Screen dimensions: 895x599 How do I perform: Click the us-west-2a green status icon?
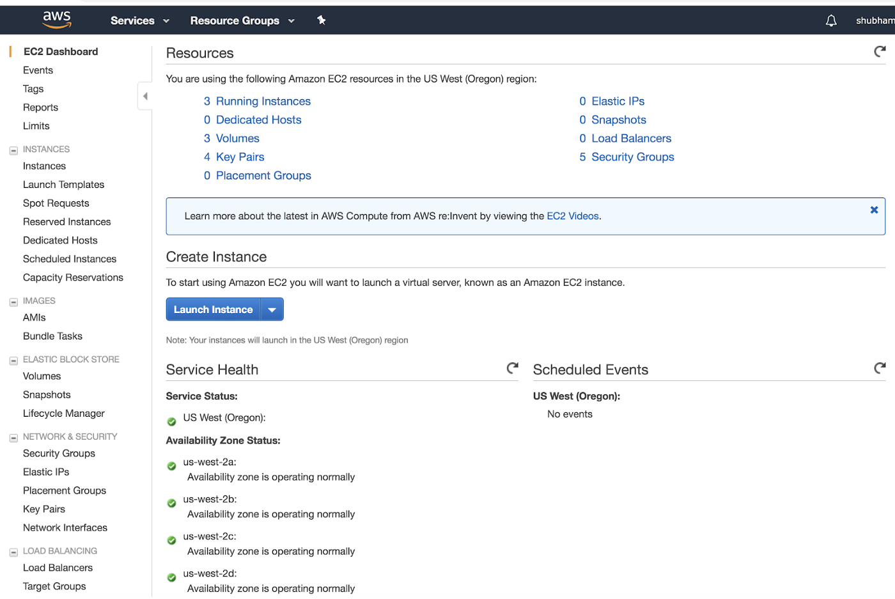[171, 466]
